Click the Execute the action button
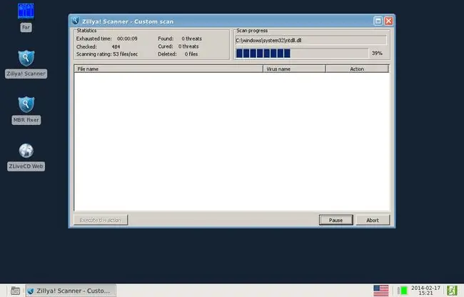This screenshot has width=464, height=297. pyautogui.click(x=101, y=220)
